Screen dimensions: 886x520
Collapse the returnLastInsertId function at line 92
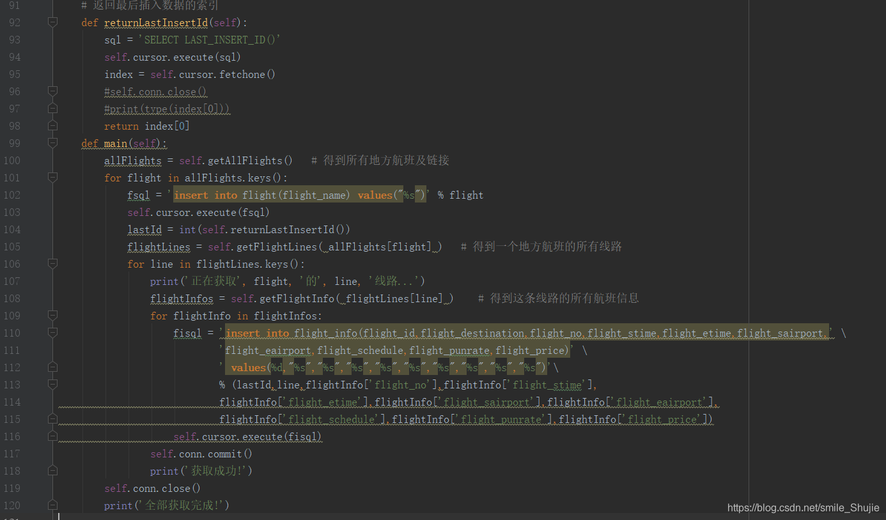coord(52,22)
